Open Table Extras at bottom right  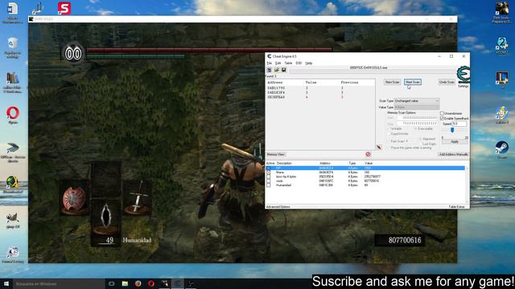tap(456, 207)
